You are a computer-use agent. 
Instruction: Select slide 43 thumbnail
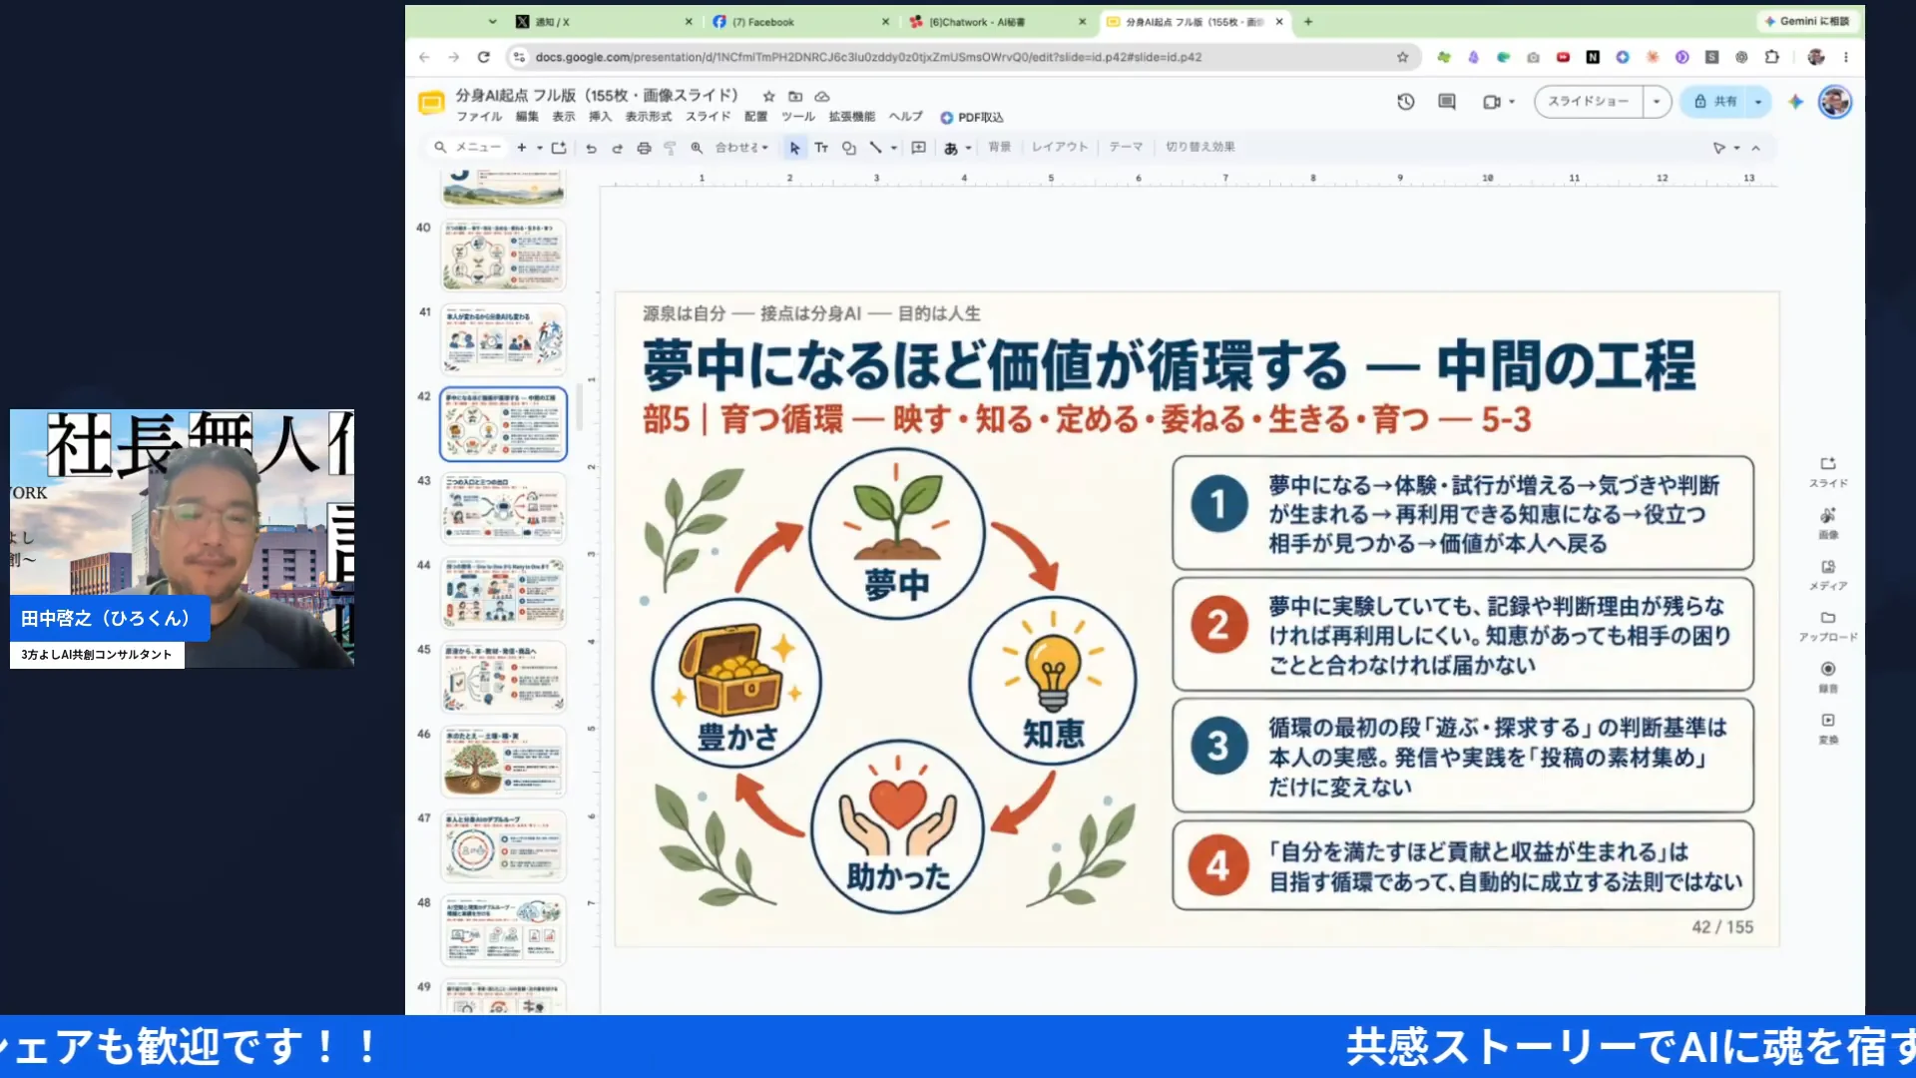tap(503, 508)
